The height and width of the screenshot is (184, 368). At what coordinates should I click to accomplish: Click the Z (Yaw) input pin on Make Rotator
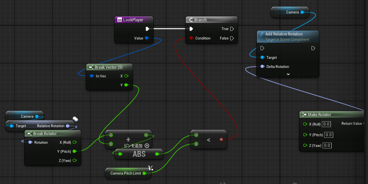(x=305, y=146)
